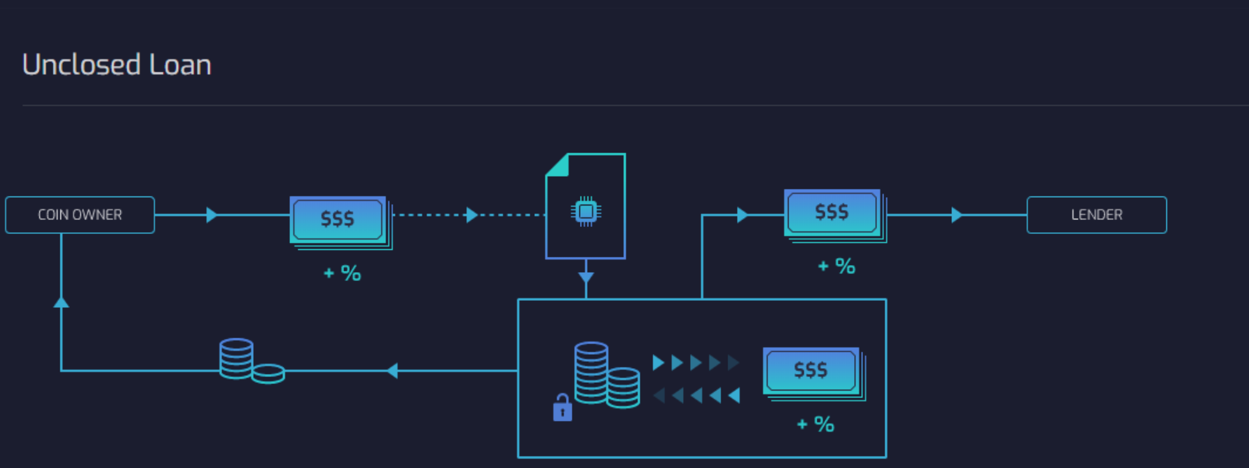Select the smart contract document icon
The height and width of the screenshot is (468, 1249).
586,206
